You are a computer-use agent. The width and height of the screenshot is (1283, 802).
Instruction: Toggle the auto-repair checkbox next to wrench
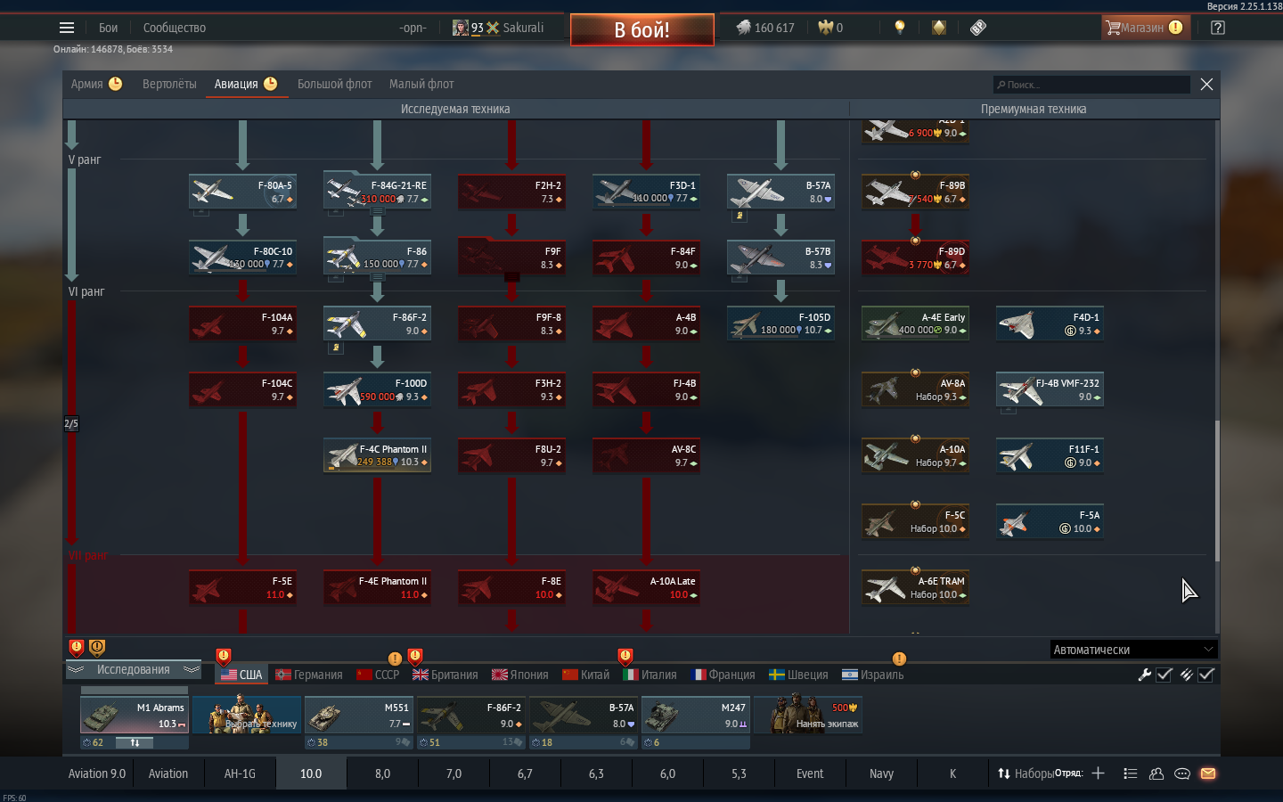coord(1164,675)
